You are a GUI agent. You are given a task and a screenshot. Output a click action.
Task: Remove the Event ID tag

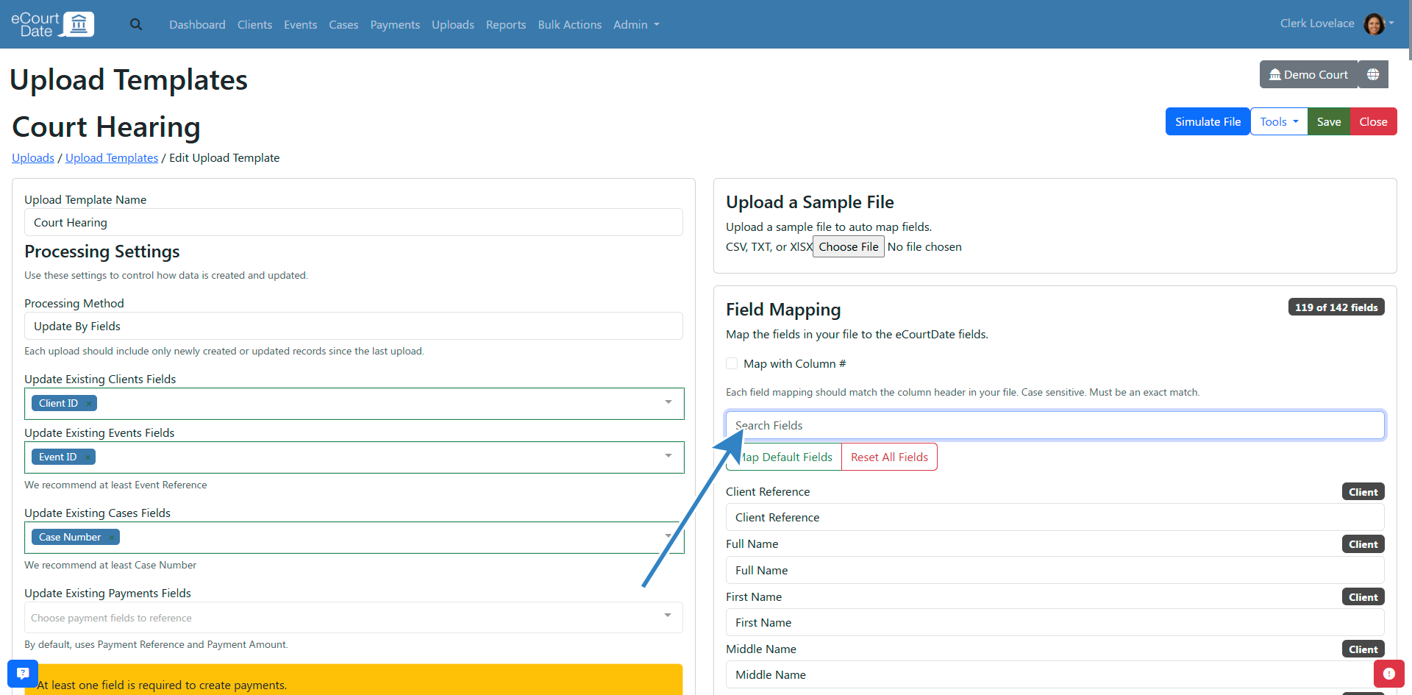pos(88,457)
